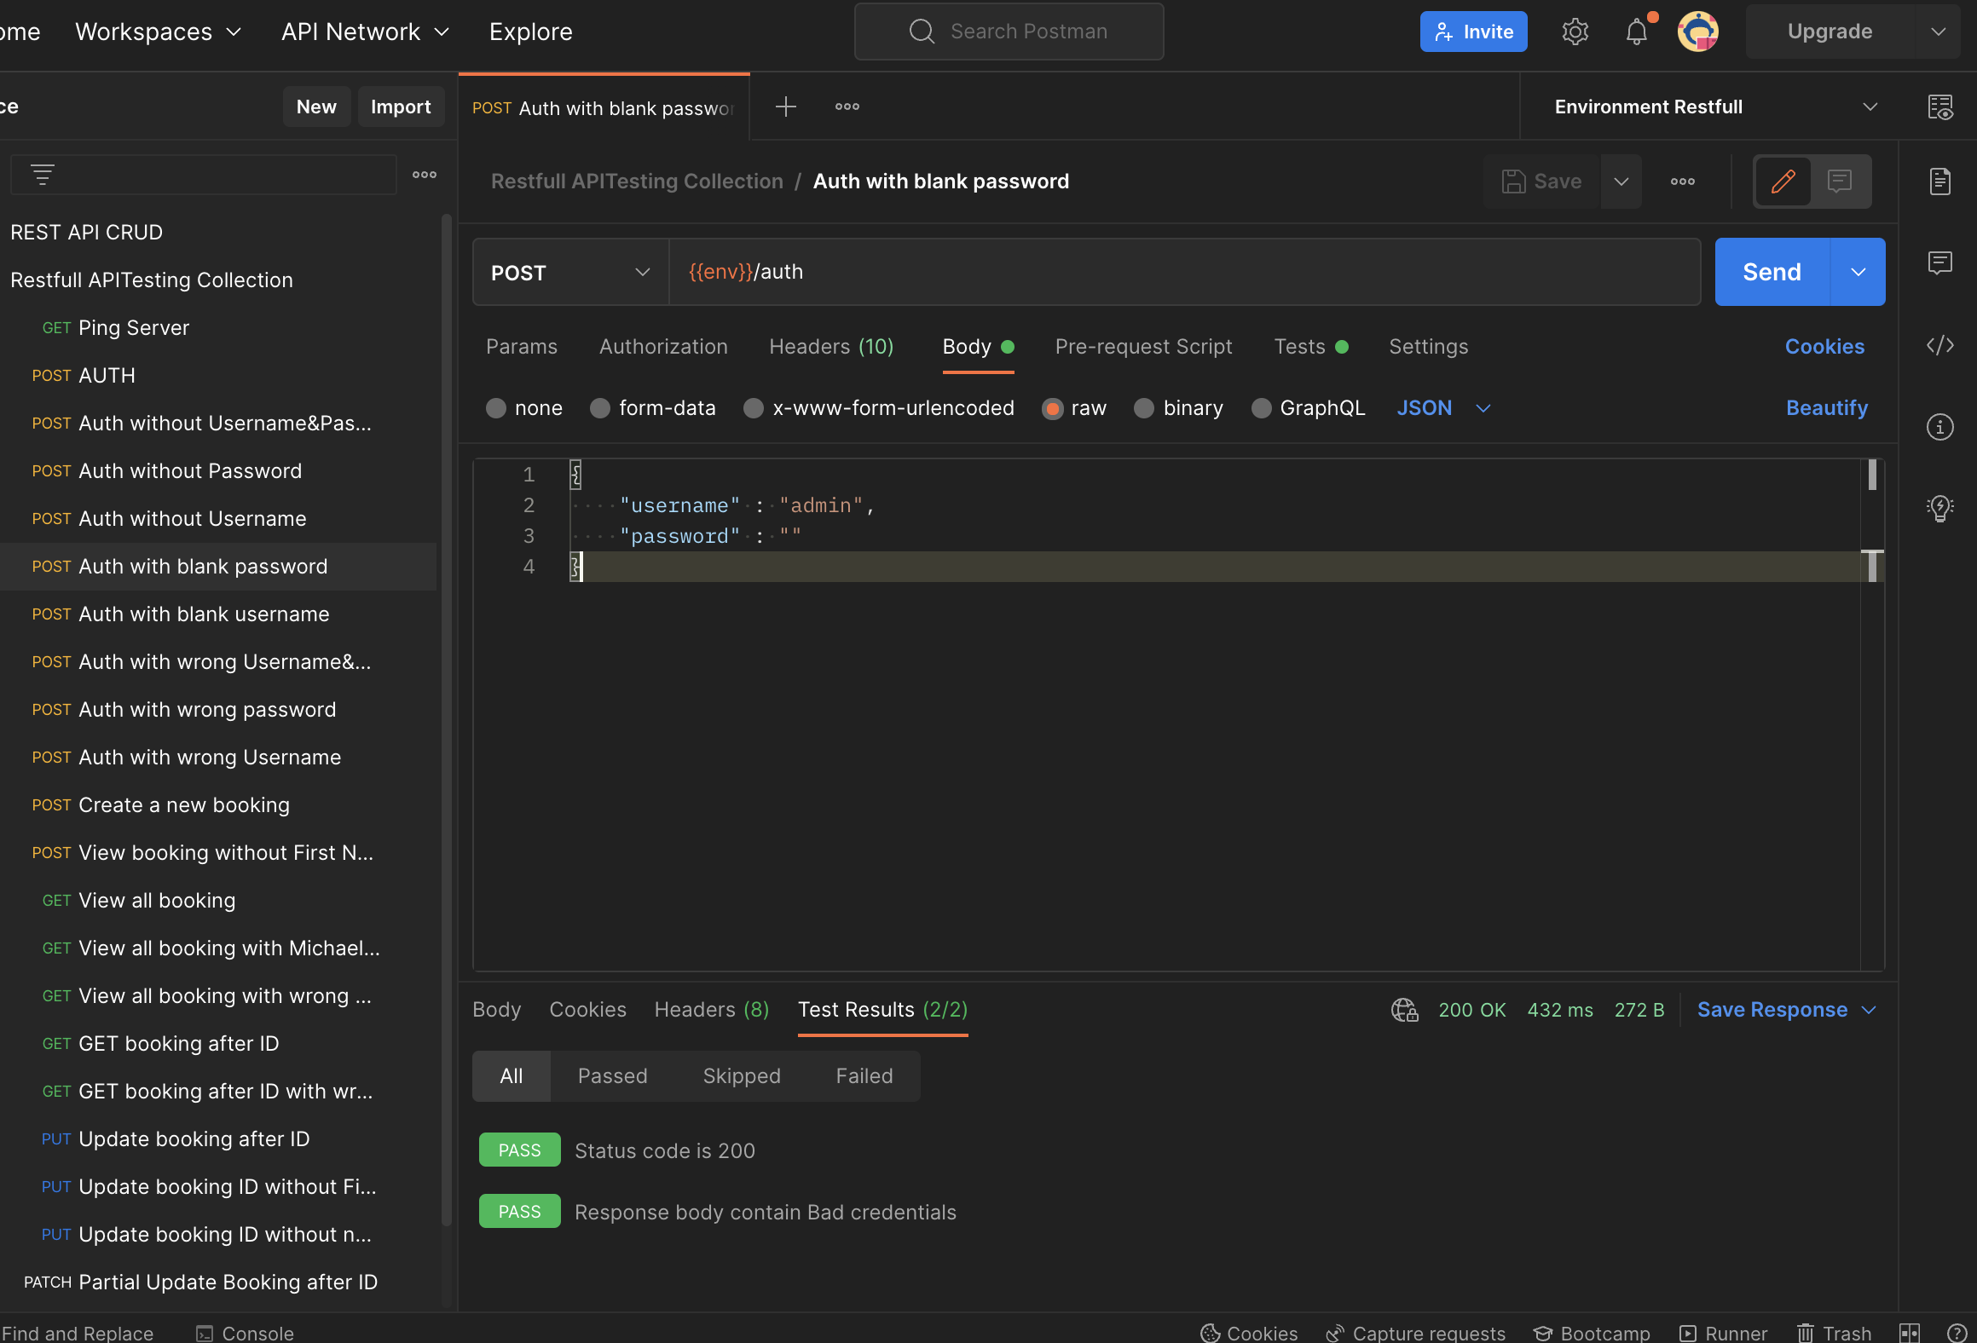Open the environment quick look eye icon
The width and height of the screenshot is (1977, 1343).
pos(1941,107)
